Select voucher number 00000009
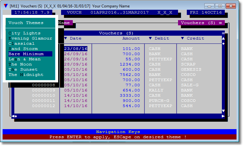This screenshot has width=243, height=146. pos(44,90)
